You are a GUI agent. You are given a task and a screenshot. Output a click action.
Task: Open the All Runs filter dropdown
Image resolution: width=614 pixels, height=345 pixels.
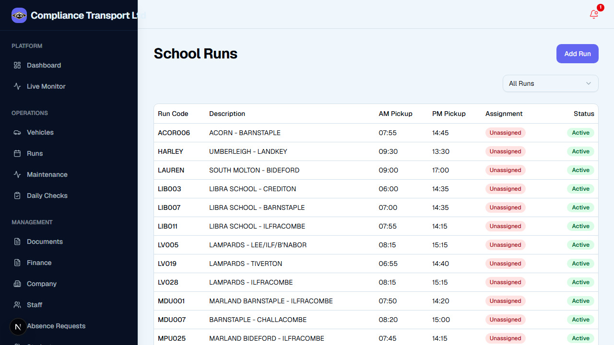pos(551,83)
